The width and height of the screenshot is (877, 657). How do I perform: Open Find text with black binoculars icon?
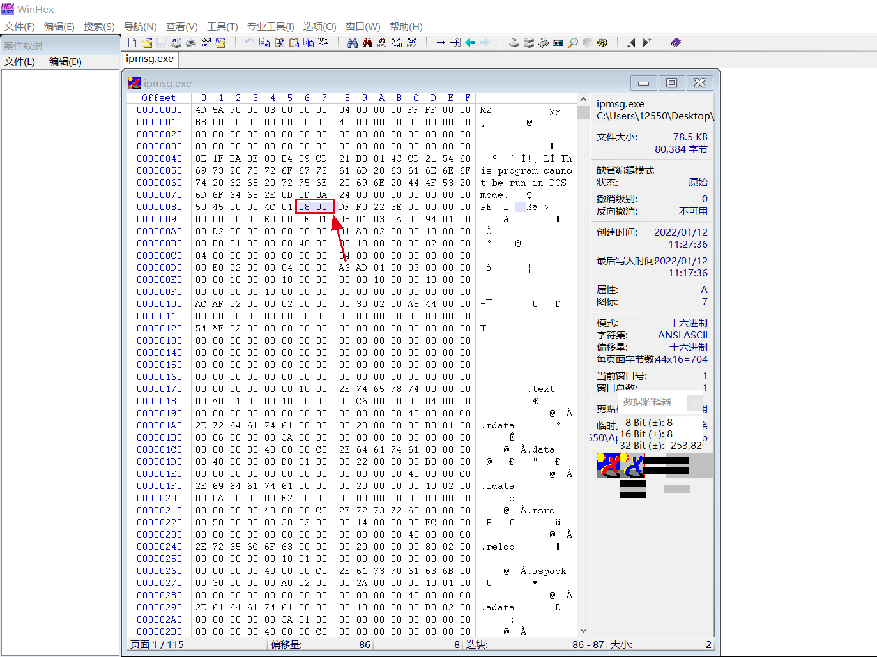(352, 43)
